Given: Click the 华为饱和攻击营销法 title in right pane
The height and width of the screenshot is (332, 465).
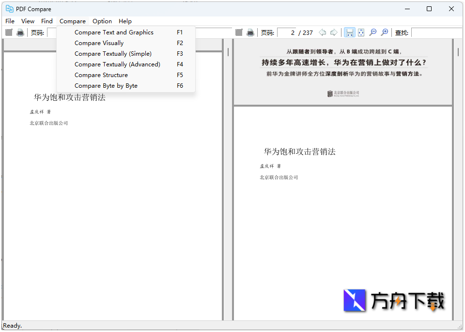Looking at the screenshot, I should 299,152.
